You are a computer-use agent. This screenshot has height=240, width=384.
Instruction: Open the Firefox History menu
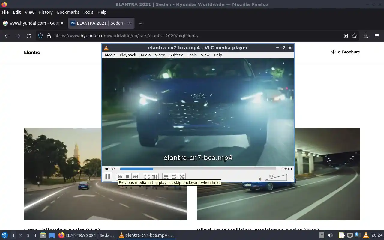(x=46, y=12)
